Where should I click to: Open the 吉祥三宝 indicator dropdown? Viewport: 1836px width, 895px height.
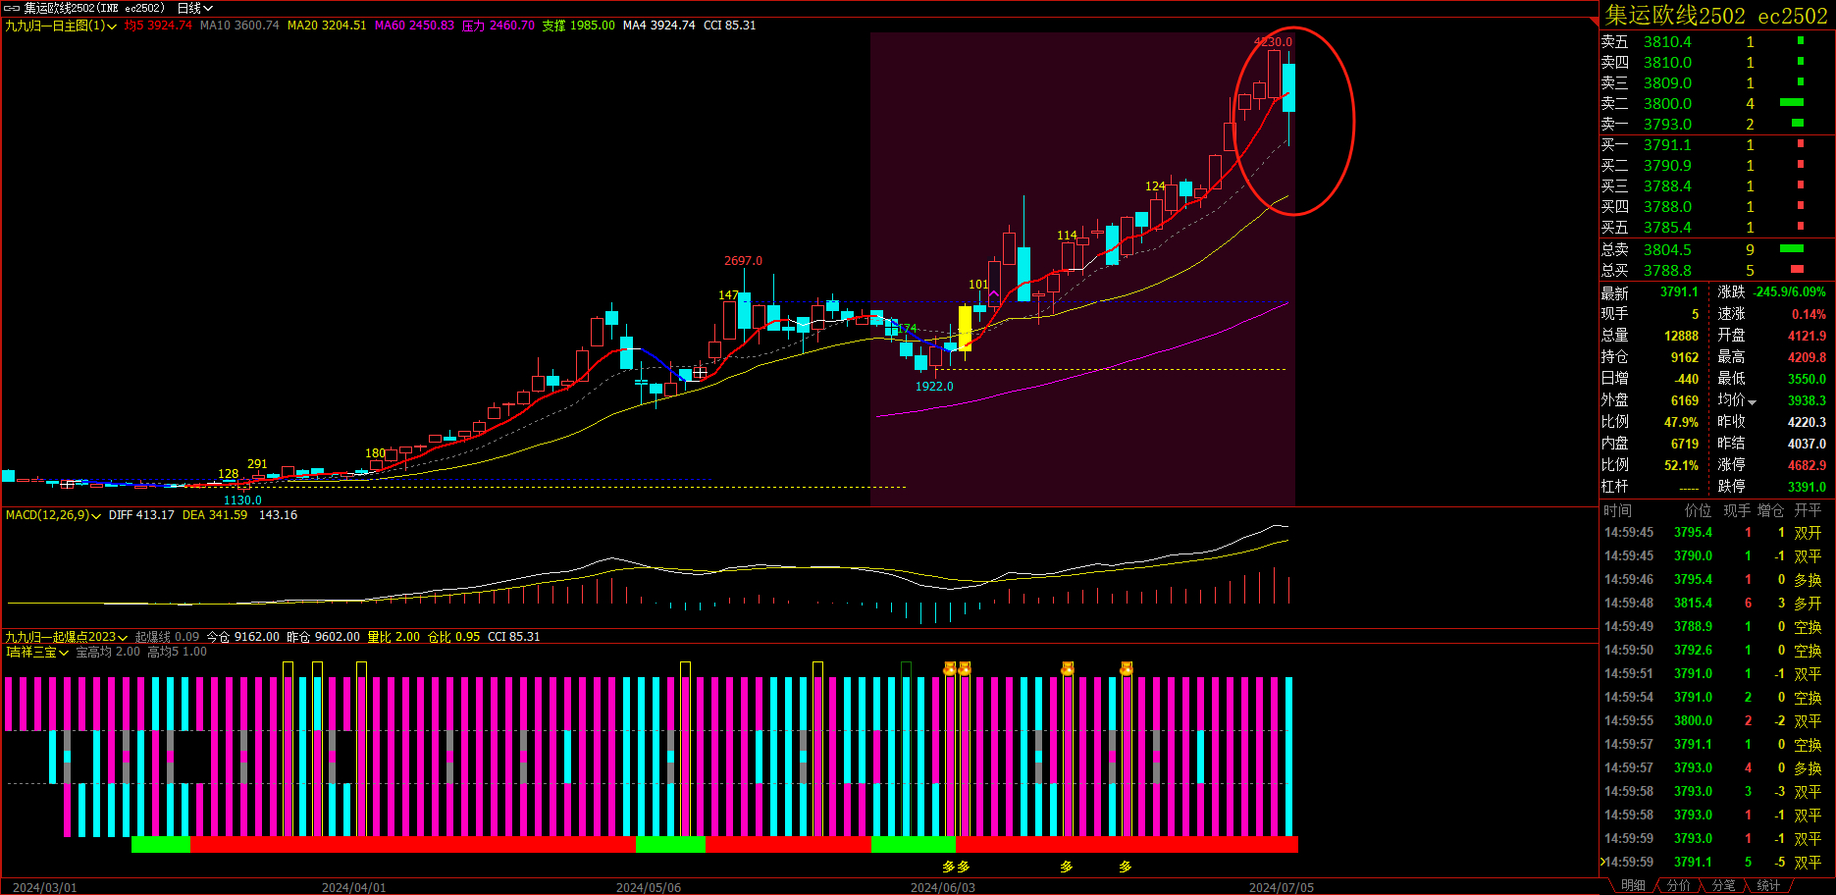(64, 653)
